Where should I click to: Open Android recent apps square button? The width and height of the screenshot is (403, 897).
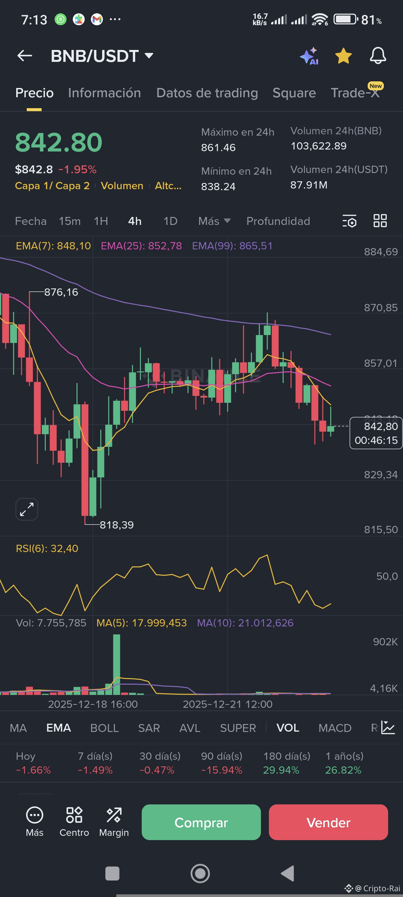coord(112,873)
